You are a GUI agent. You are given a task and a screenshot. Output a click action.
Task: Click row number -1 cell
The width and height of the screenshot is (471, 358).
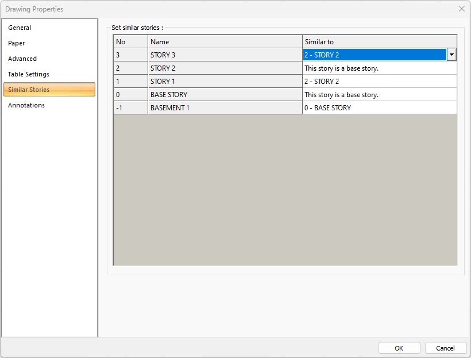(130, 108)
